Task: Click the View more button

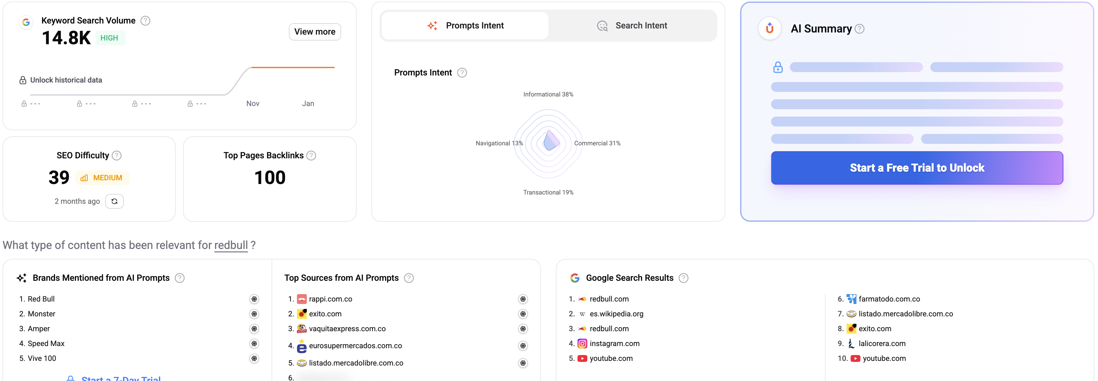Action: click(x=315, y=32)
